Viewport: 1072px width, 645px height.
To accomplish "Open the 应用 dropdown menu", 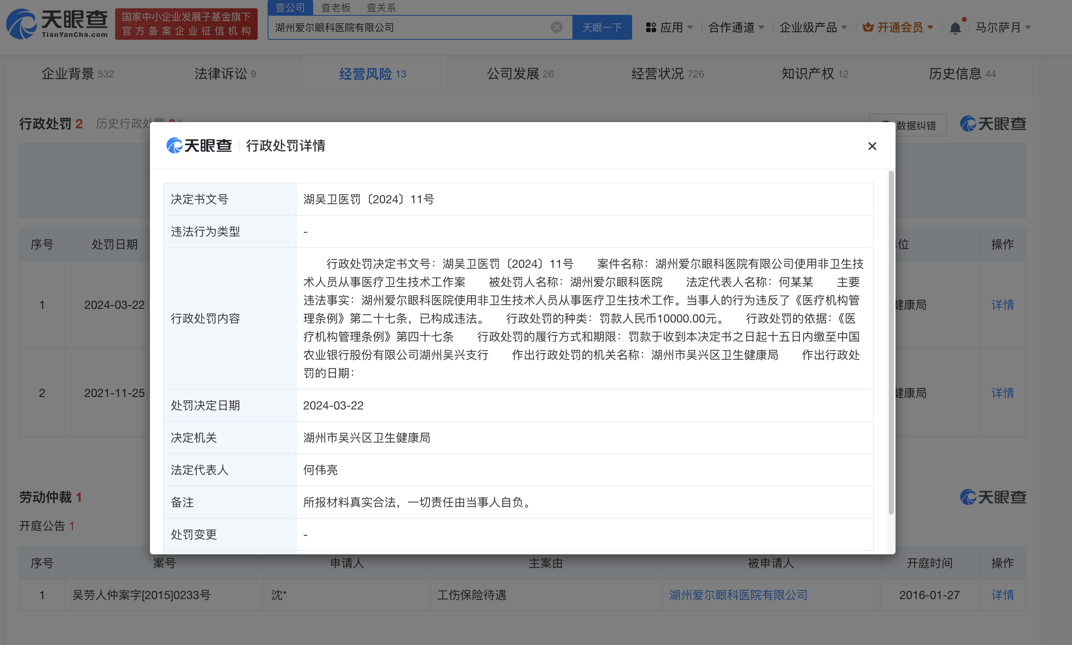I will [x=669, y=27].
